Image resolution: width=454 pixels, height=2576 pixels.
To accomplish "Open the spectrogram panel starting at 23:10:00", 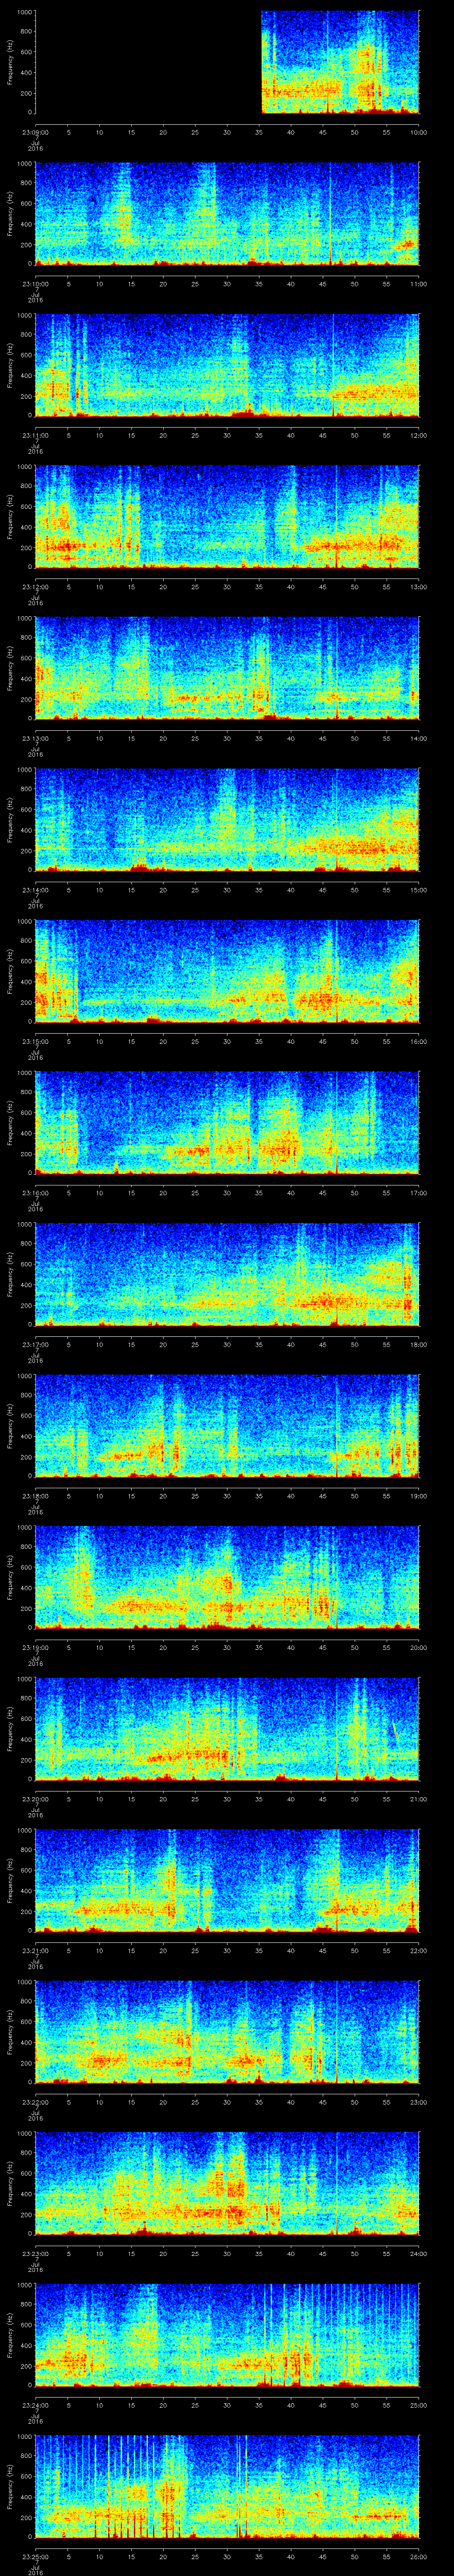I will point(227,214).
